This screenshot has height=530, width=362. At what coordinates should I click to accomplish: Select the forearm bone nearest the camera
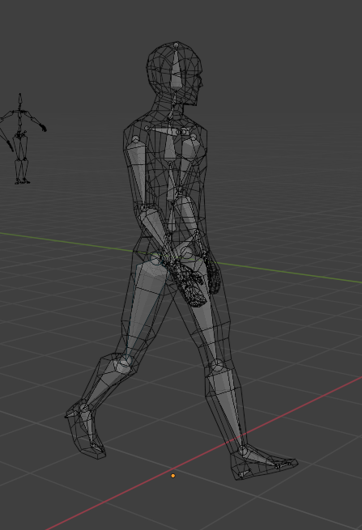pyautogui.click(x=154, y=227)
